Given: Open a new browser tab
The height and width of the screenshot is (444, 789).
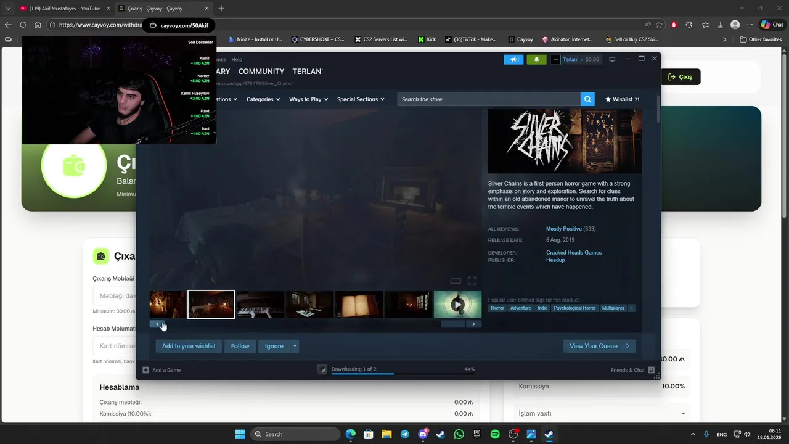Looking at the screenshot, I should pyautogui.click(x=221, y=8).
